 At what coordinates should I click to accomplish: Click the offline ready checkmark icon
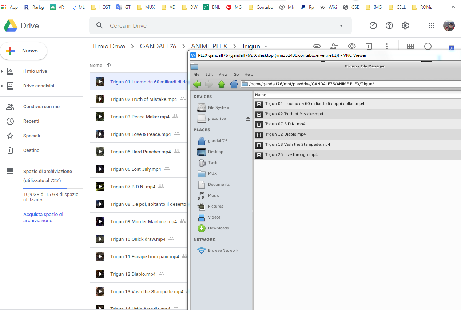point(373,25)
